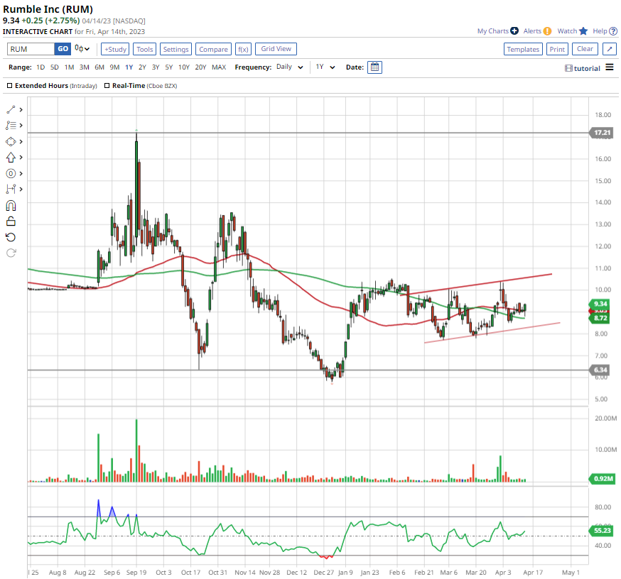The width and height of the screenshot is (621, 579).
Task: Click the Watch star icon
Action: click(583, 31)
